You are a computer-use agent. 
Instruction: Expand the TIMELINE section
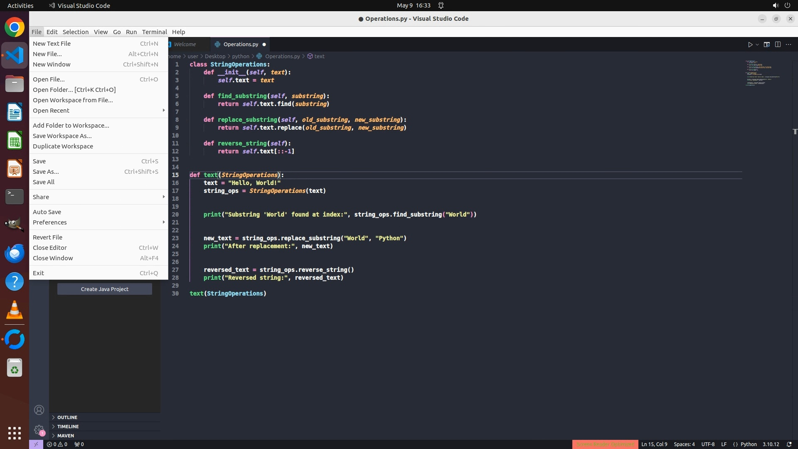(x=68, y=427)
